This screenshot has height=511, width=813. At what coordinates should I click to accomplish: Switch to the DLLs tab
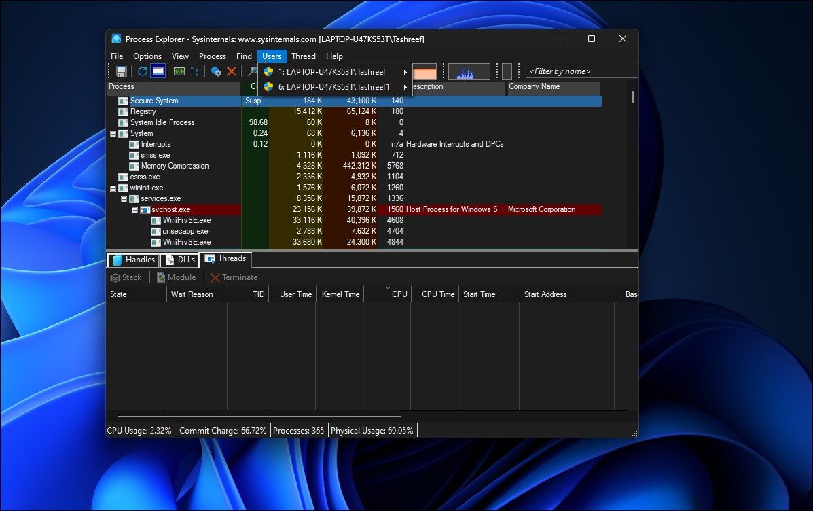[179, 259]
